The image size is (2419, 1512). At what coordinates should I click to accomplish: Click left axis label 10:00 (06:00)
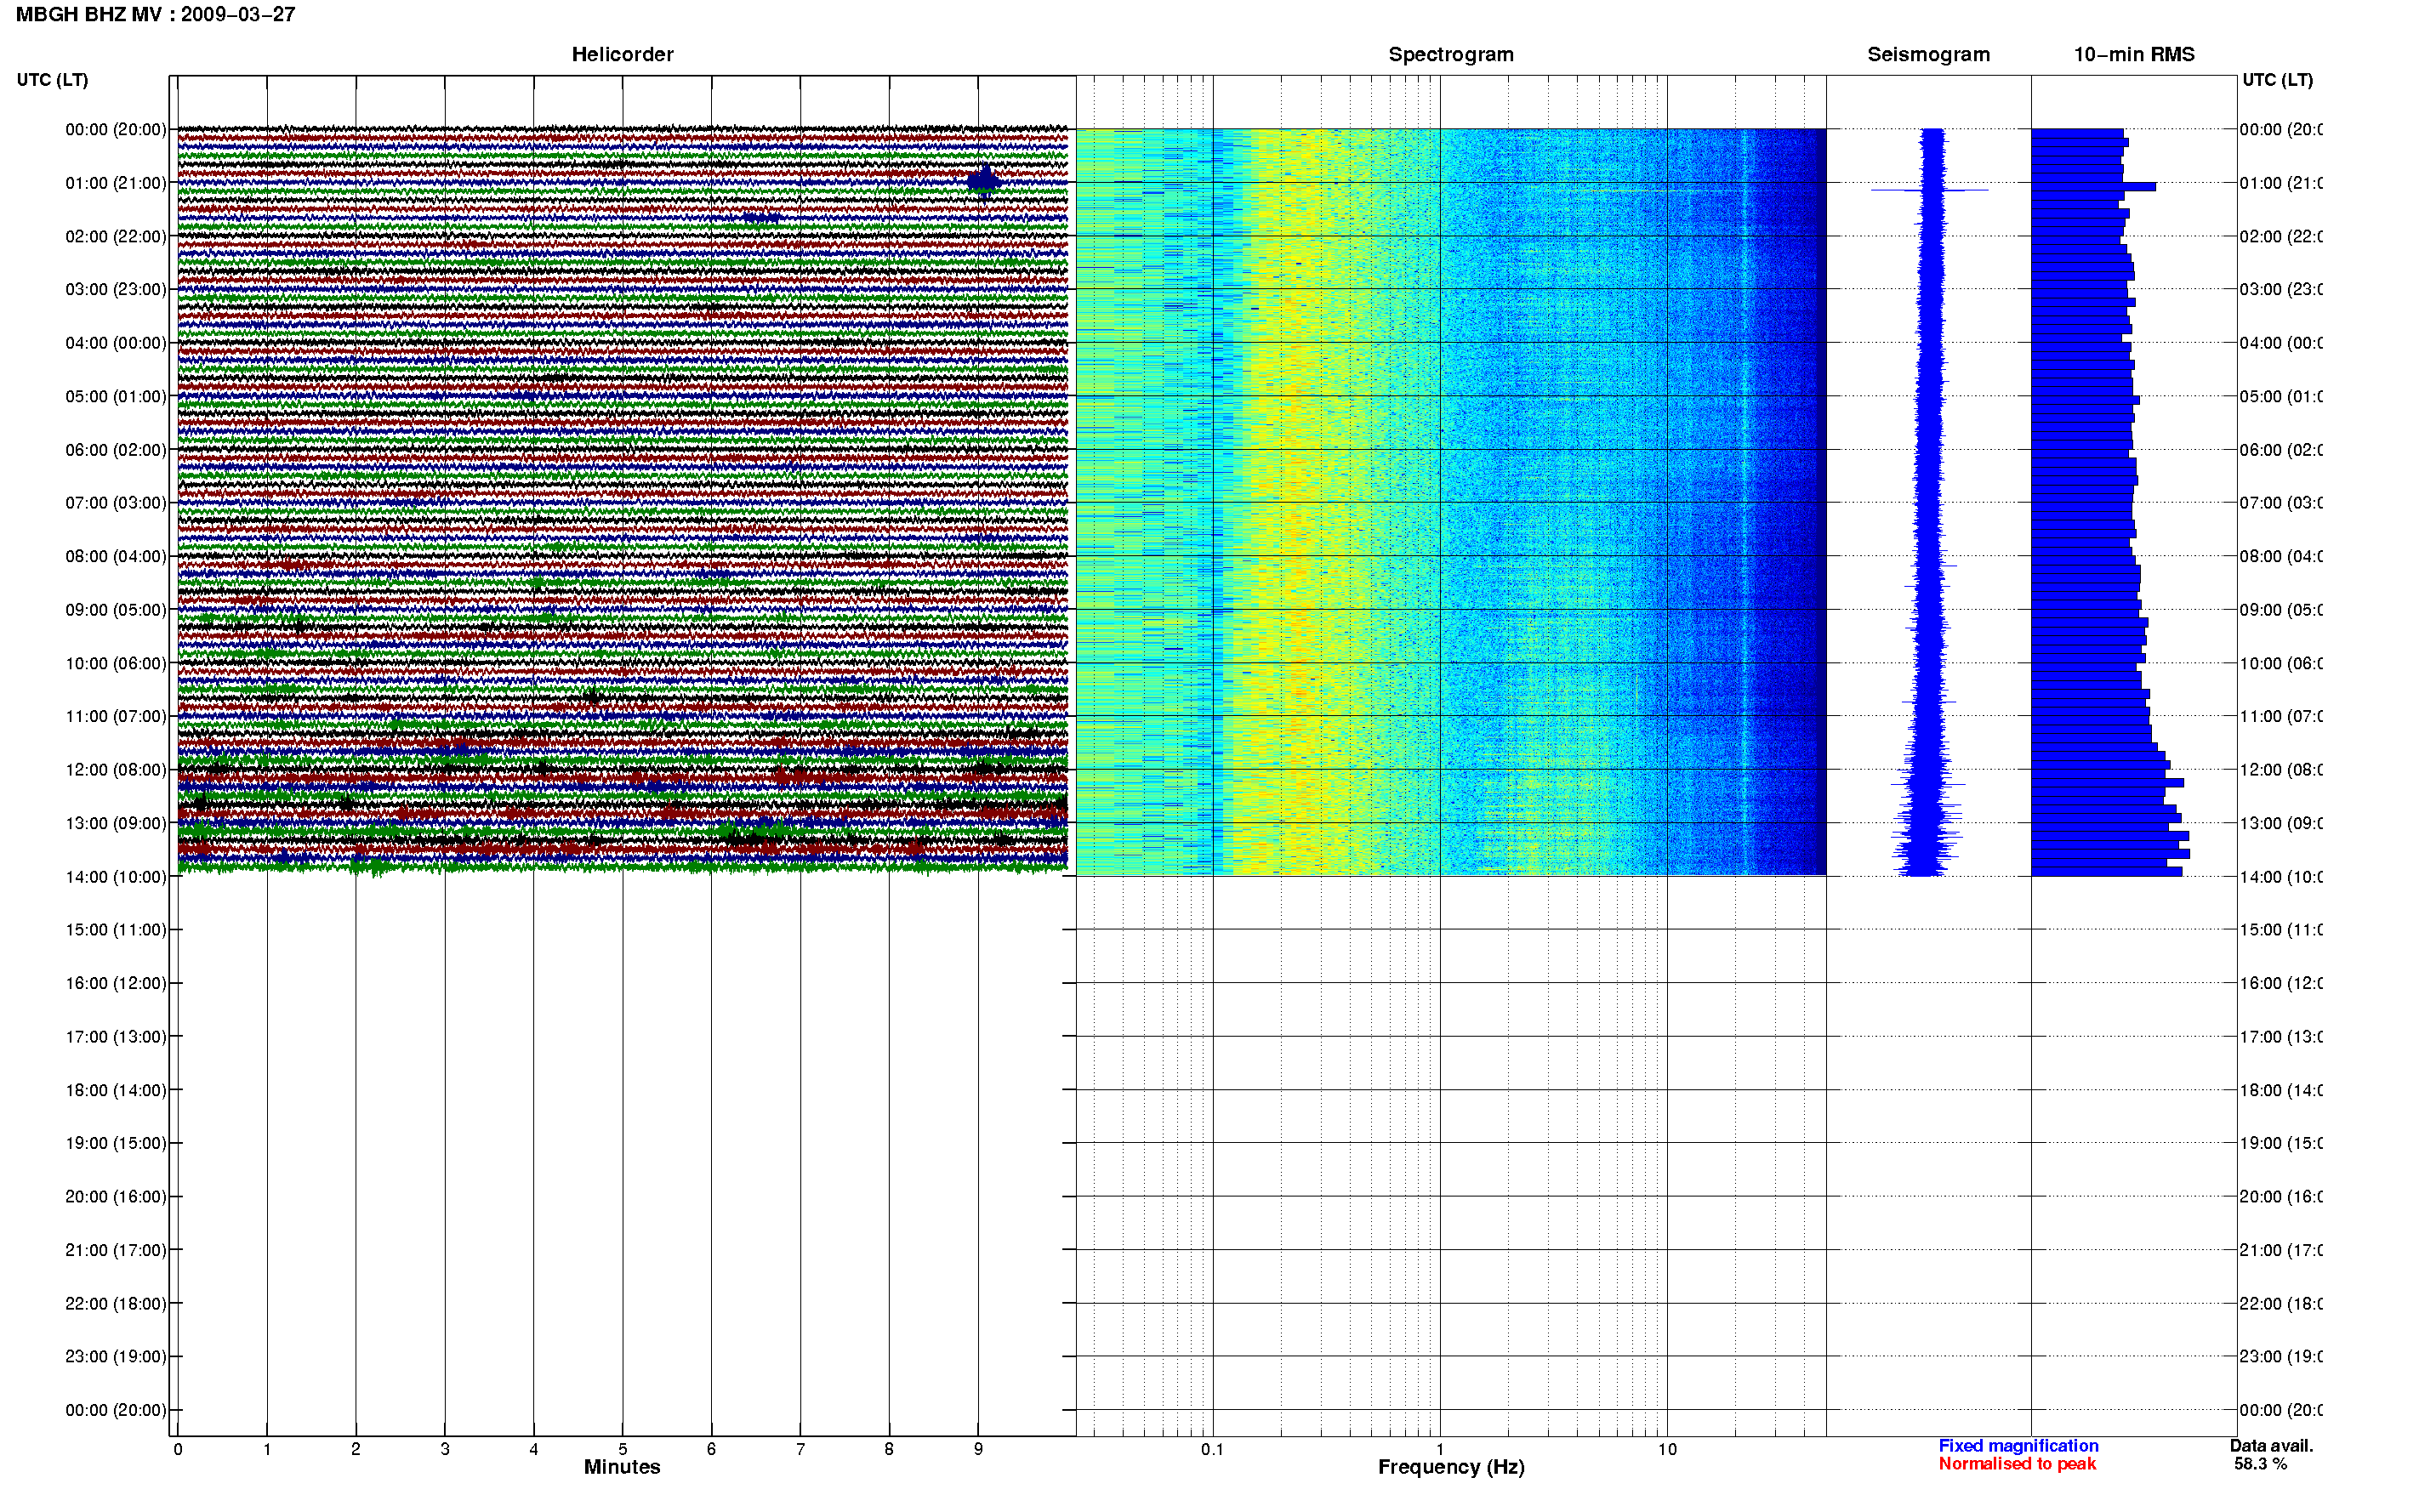coord(116,664)
